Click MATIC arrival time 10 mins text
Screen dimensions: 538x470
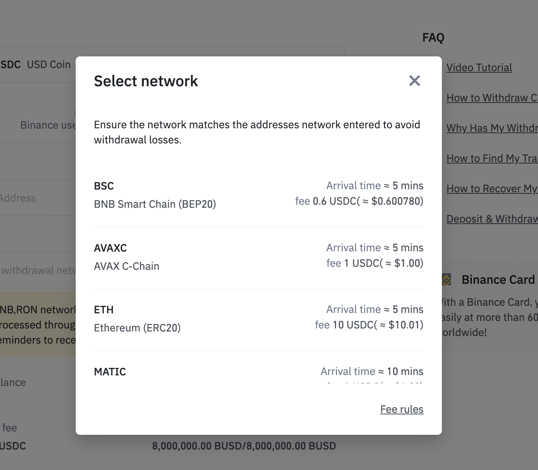click(x=372, y=371)
